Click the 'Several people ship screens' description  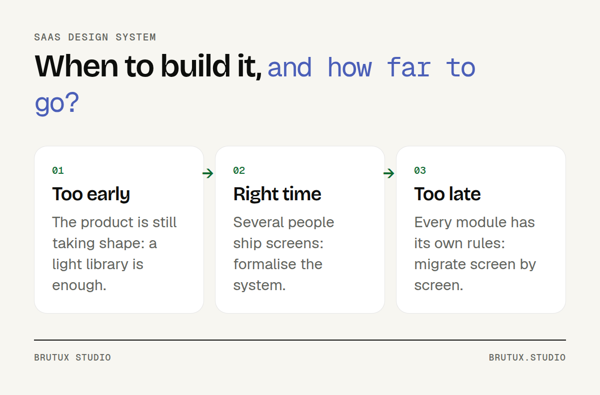pyautogui.click(x=283, y=254)
